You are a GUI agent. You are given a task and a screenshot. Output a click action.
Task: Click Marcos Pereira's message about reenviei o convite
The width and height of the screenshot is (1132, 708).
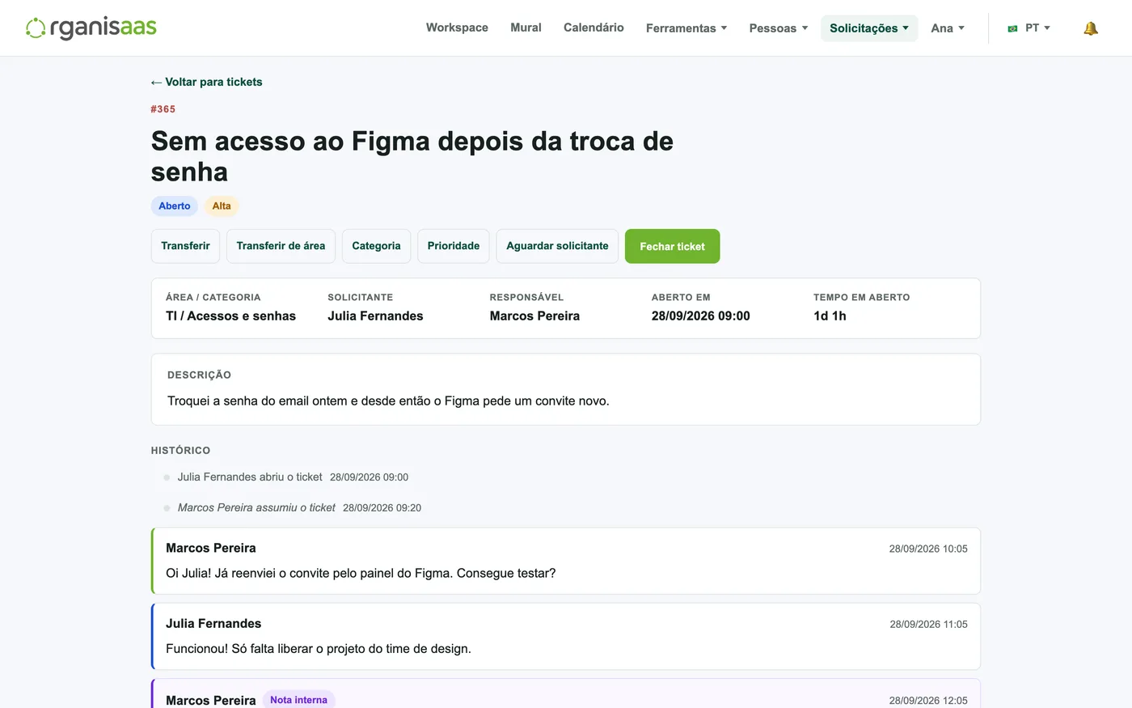pyautogui.click(x=361, y=573)
